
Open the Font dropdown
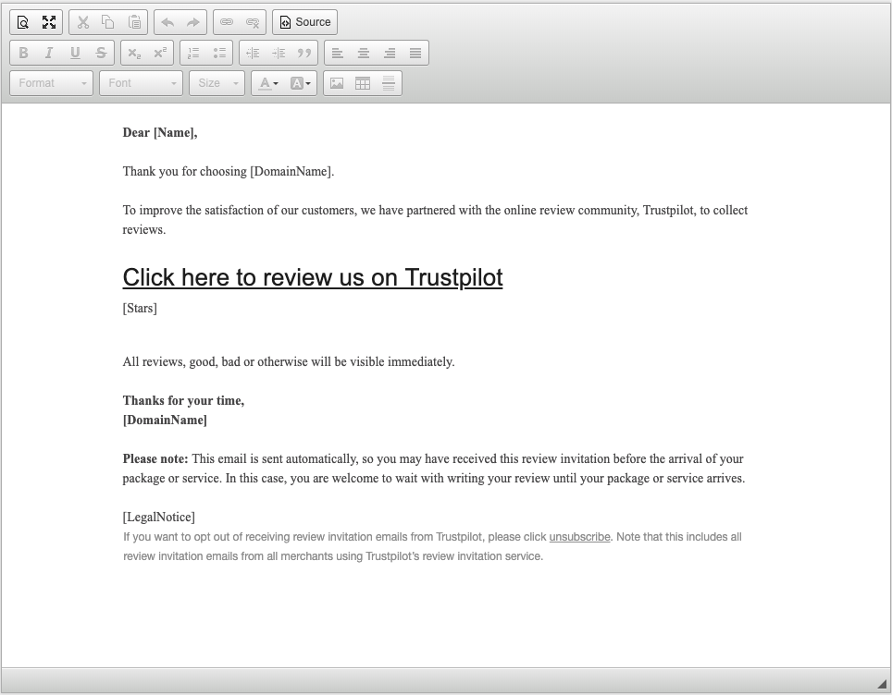point(141,83)
